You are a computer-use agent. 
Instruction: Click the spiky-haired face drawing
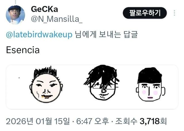46,84
